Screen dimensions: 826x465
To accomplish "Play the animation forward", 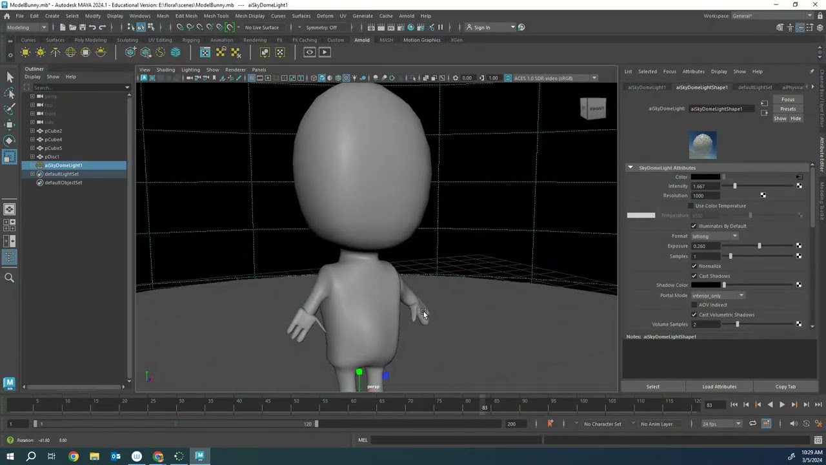I will (782, 405).
